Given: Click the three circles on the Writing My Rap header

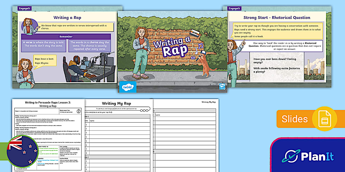Looking at the screenshot, I should click(x=144, y=110).
